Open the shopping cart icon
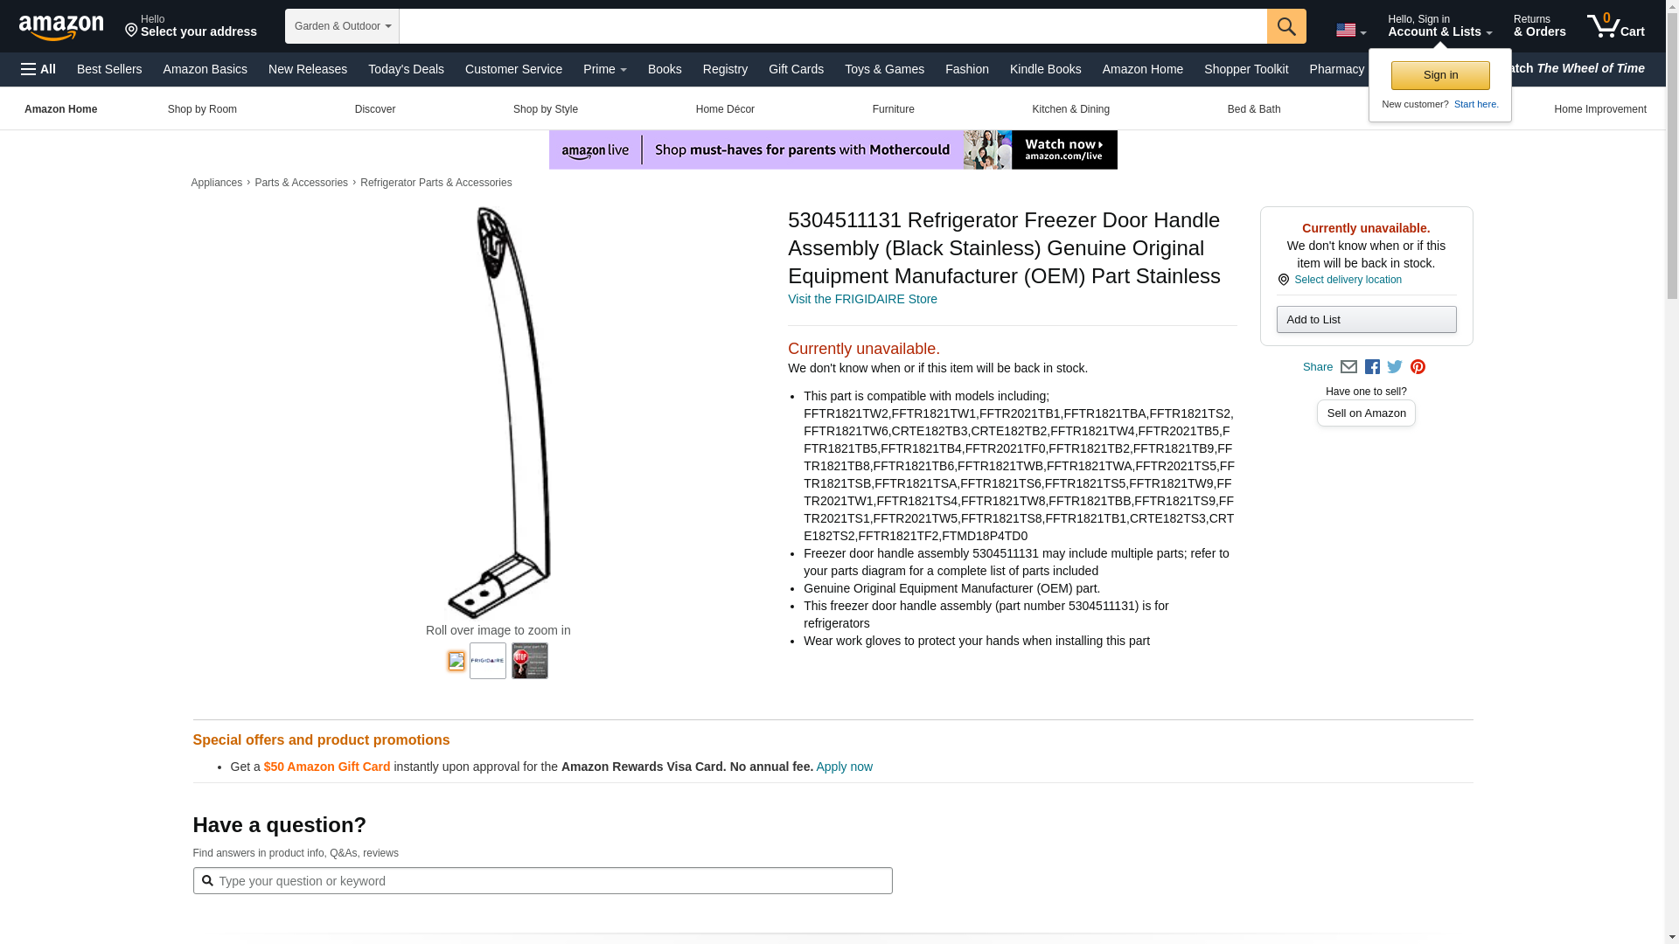Screen dimensions: 1679x944 pyautogui.click(x=1616, y=26)
